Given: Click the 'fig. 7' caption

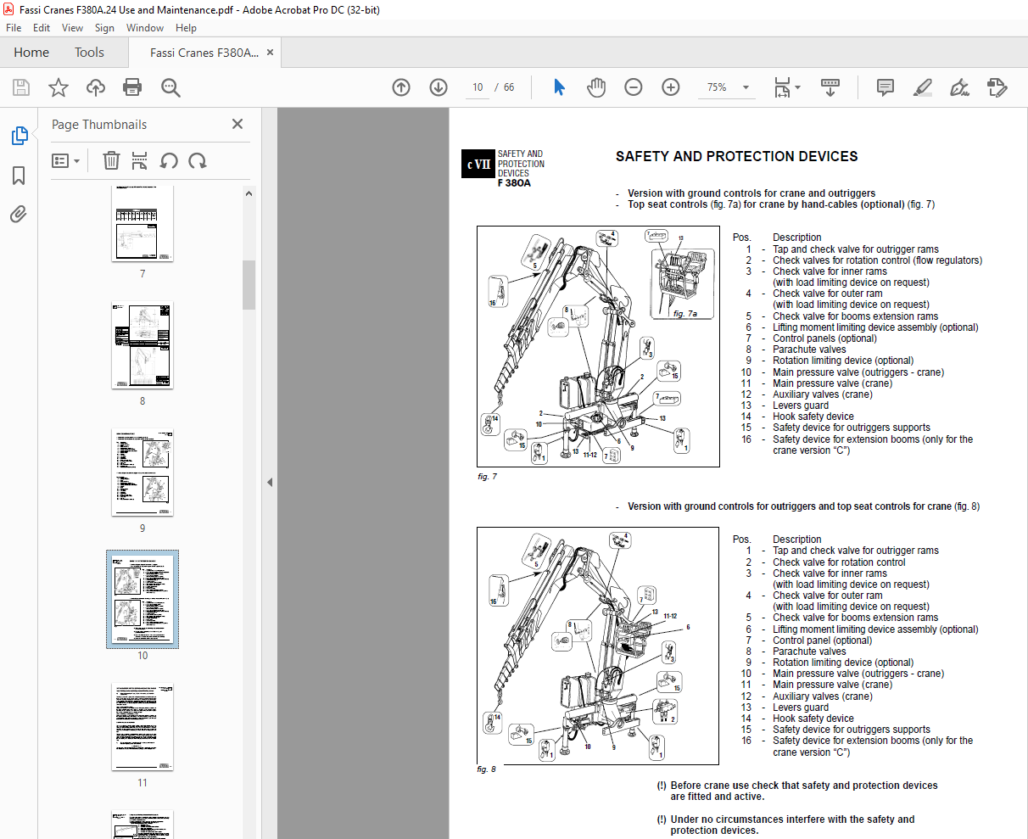Looking at the screenshot, I should click(487, 477).
